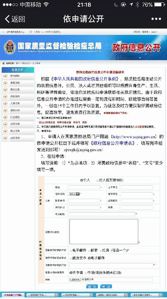Open the three-dots more menu
Image resolution: width=167 pixels, height=299 pixels.
tap(156, 19)
